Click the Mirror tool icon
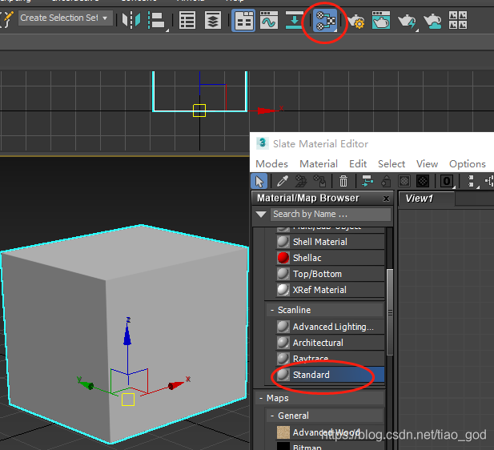494x450 pixels. (131, 20)
